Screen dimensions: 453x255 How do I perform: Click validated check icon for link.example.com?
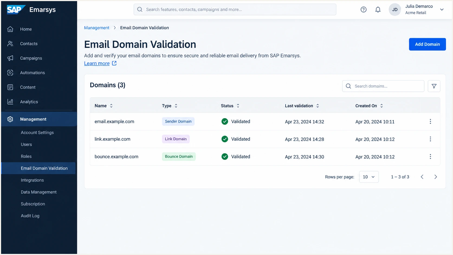click(x=225, y=139)
